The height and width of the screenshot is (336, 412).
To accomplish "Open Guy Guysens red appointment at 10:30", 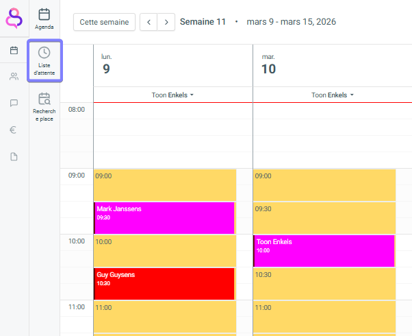I will pos(164,283).
